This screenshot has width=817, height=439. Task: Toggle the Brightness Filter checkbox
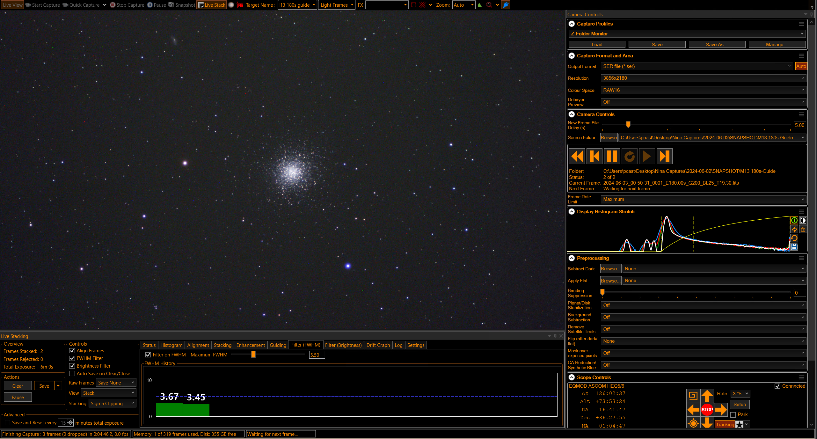[x=72, y=366]
